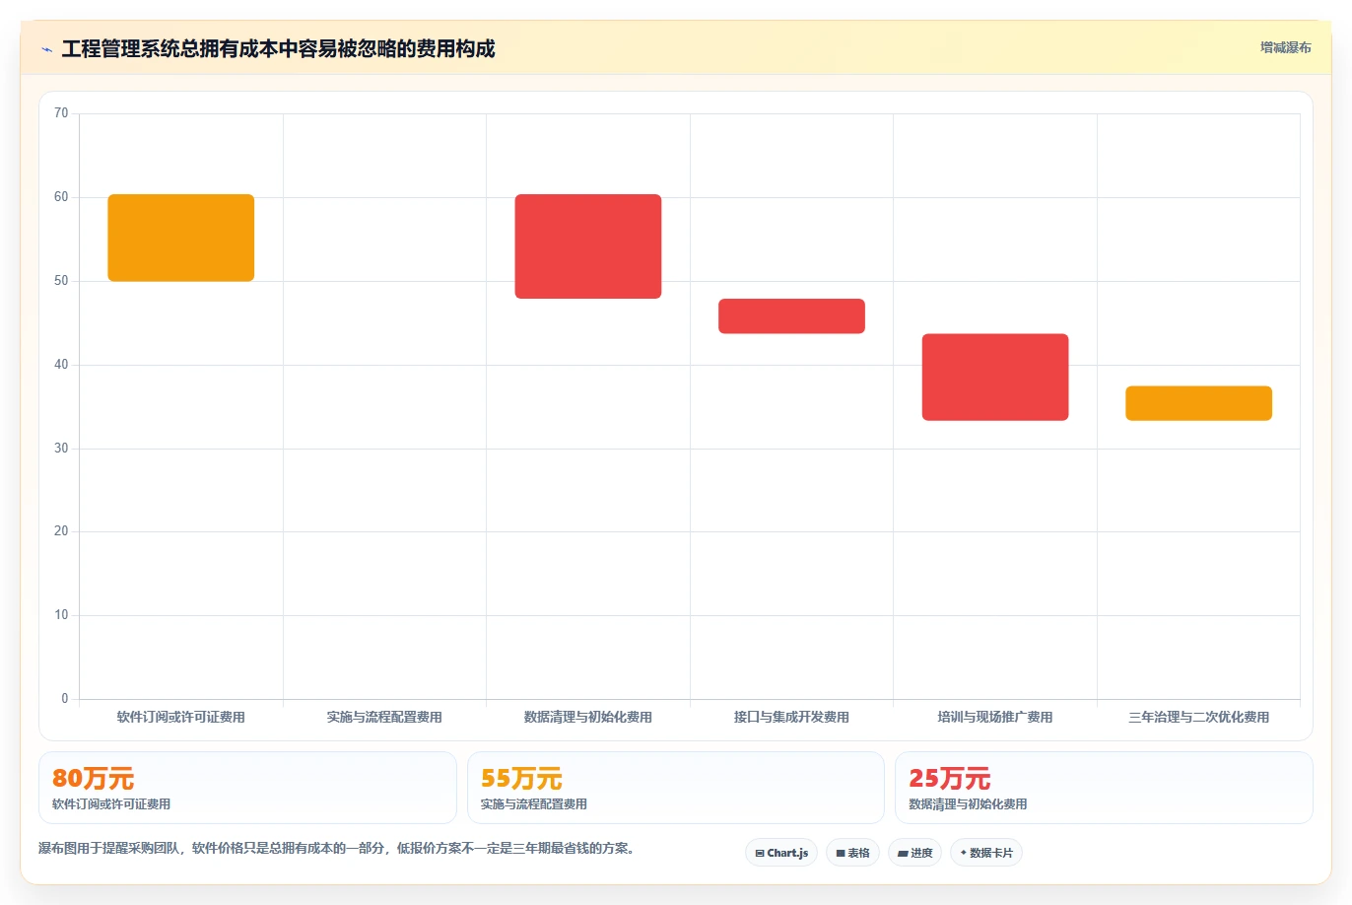Click the y-axis value 30
The height and width of the screenshot is (905, 1352).
61,449
